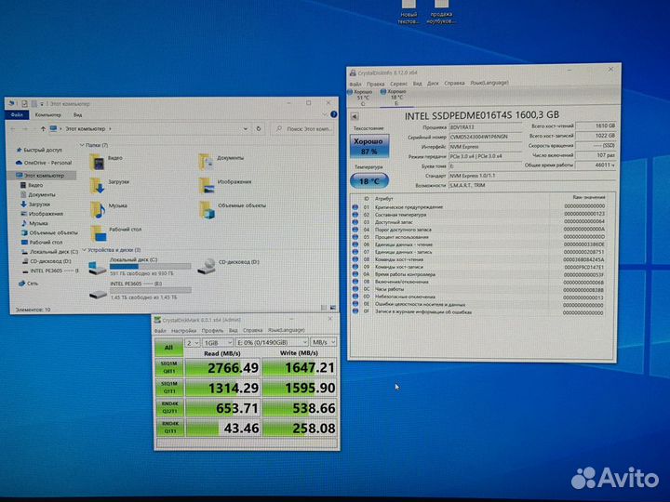Select Загрузки in Explorer sidebar
Screen dimensions: 670x502
point(35,204)
